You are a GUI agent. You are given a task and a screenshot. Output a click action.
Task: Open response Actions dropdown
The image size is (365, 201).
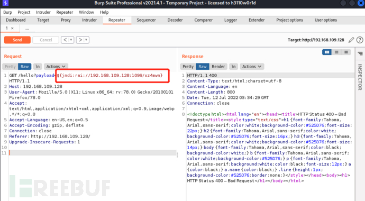click(x=252, y=67)
